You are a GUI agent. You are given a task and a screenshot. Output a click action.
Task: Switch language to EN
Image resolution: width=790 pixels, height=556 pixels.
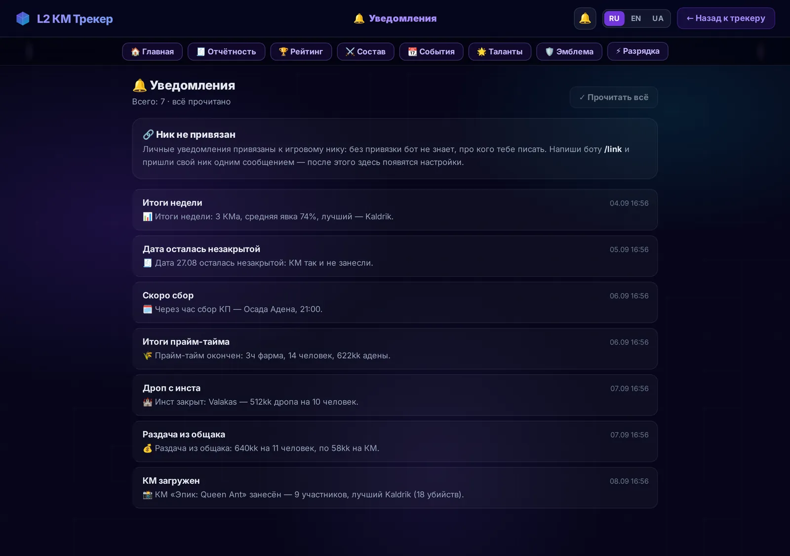(x=636, y=19)
